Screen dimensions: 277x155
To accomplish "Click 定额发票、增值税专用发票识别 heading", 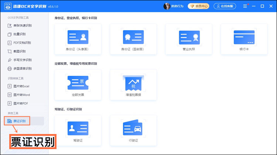I will coord(76,64).
